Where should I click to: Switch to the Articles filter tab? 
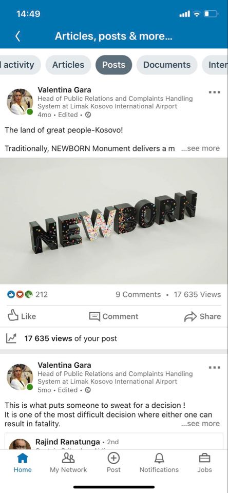pyautogui.click(x=68, y=65)
